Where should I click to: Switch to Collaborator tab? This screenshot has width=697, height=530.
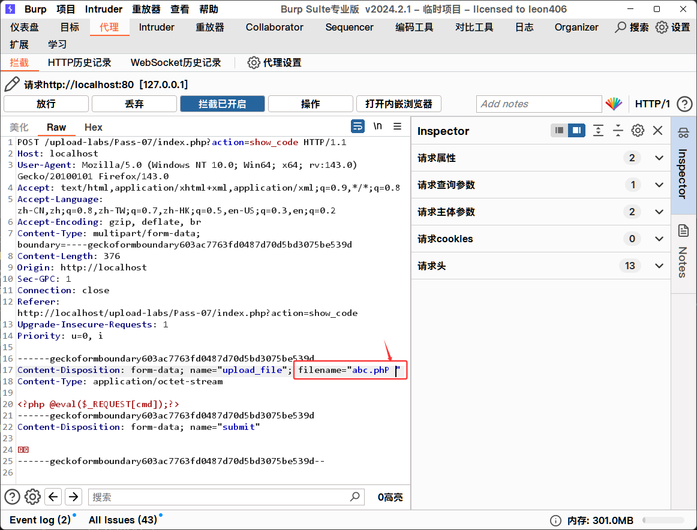[x=274, y=27]
